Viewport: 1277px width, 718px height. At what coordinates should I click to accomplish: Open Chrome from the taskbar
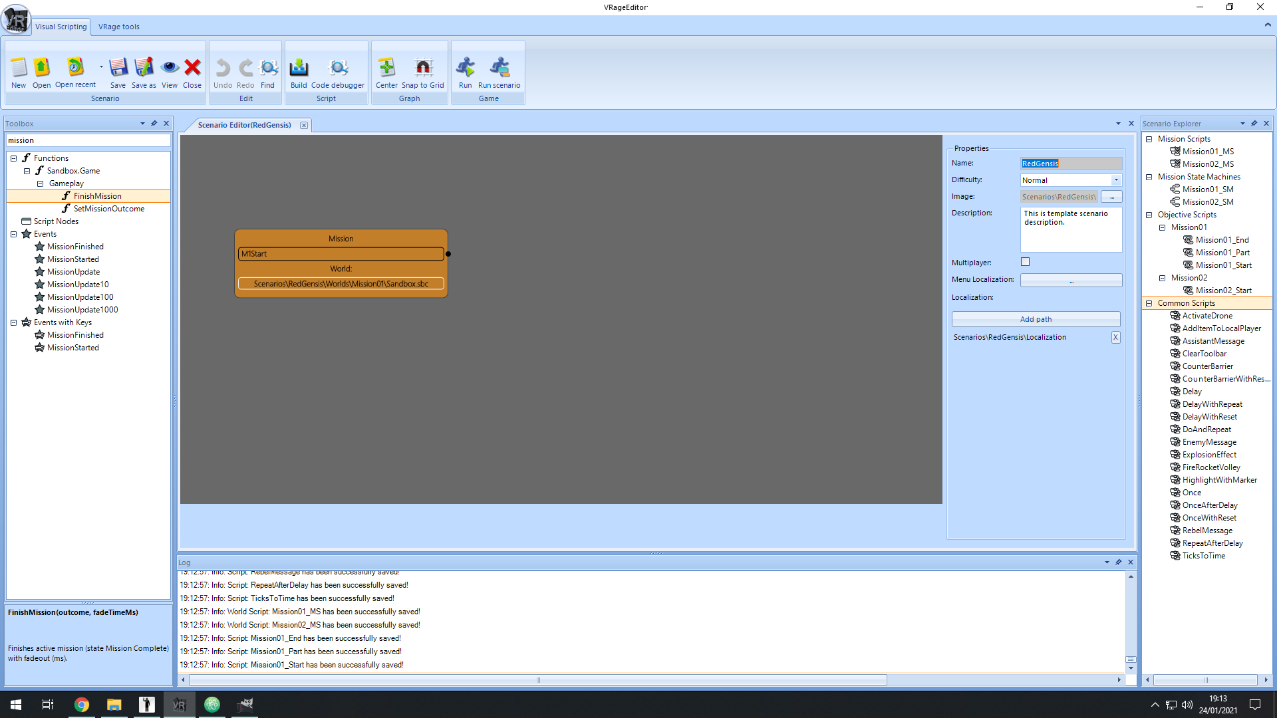[82, 705]
